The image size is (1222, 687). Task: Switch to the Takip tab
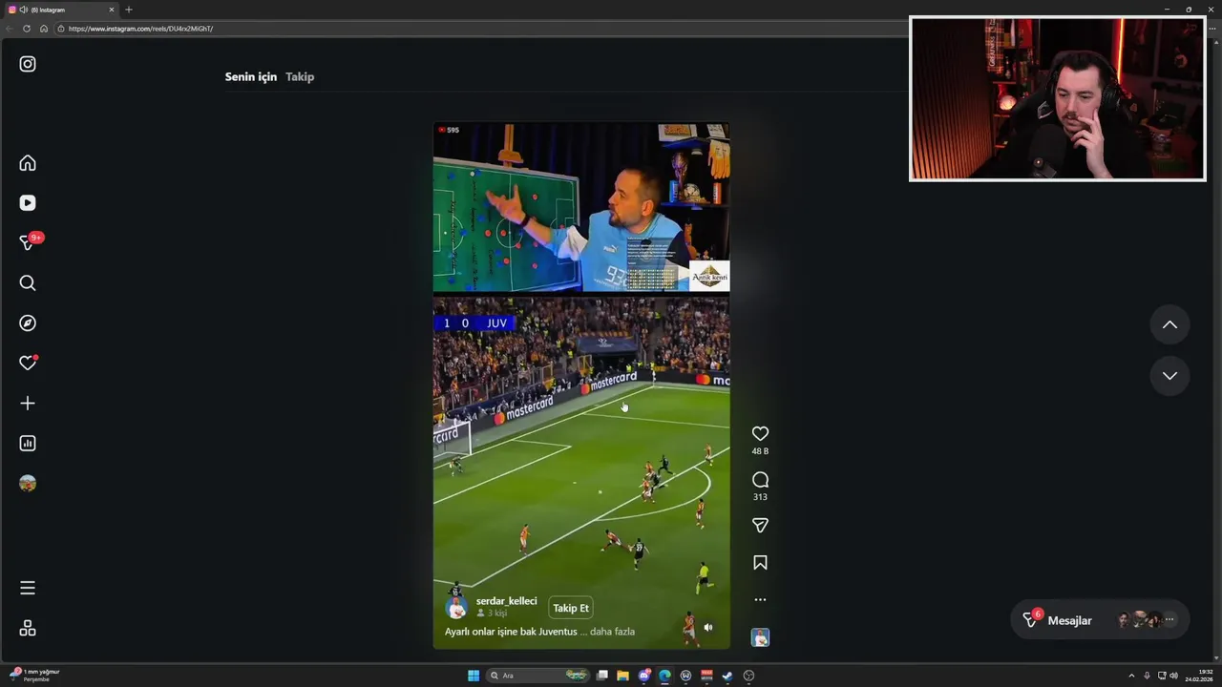pyautogui.click(x=300, y=76)
